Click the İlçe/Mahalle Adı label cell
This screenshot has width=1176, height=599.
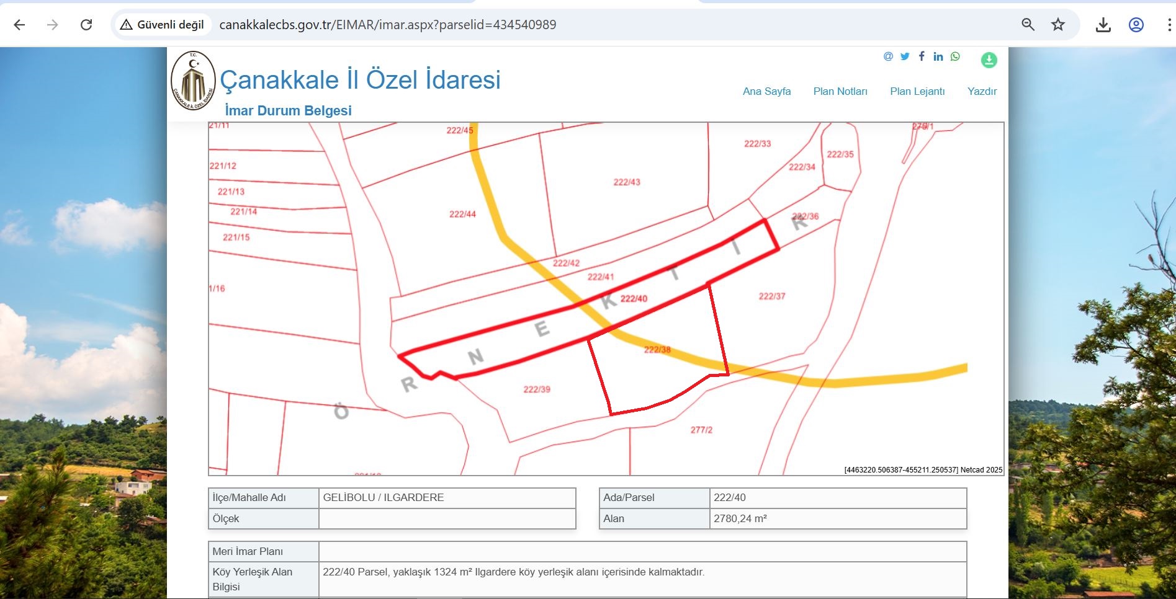pos(264,498)
